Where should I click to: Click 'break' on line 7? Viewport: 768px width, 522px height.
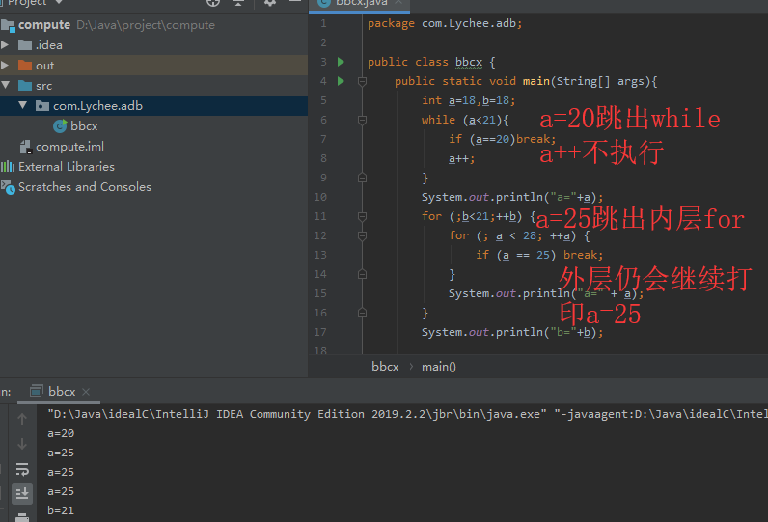[533, 139]
